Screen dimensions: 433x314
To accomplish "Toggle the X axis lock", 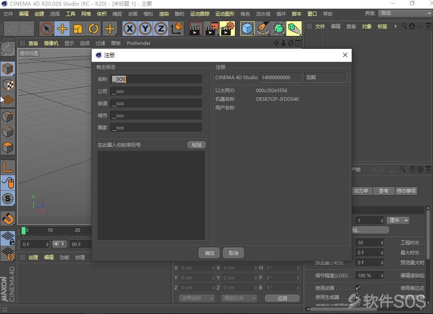I will 130,29.
